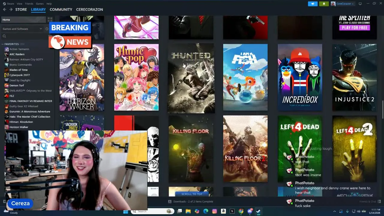Open the View menu
This screenshot has width=384, height=216.
(x=19, y=4)
